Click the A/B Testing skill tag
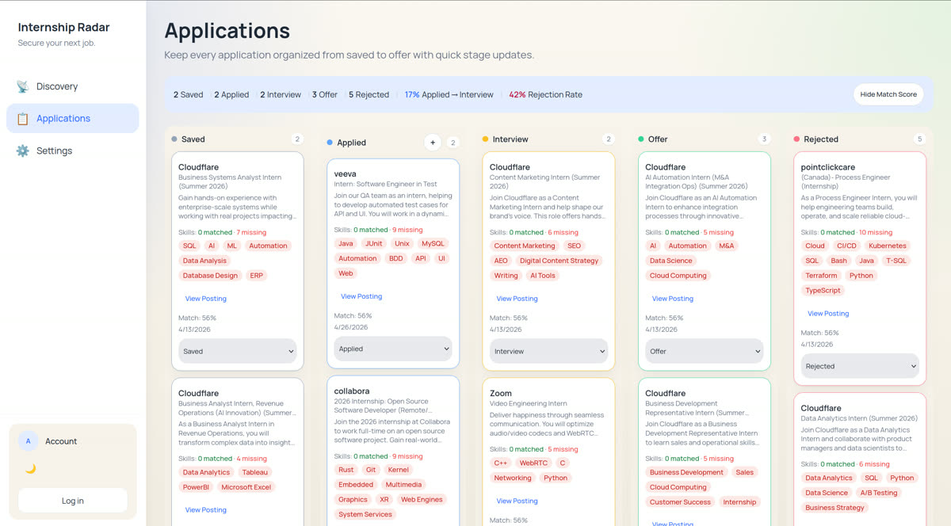The image size is (951, 526). 879,493
